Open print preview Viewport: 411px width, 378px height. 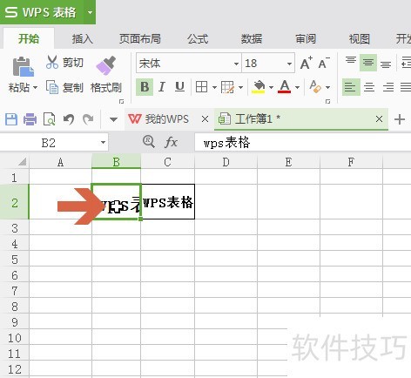49,119
